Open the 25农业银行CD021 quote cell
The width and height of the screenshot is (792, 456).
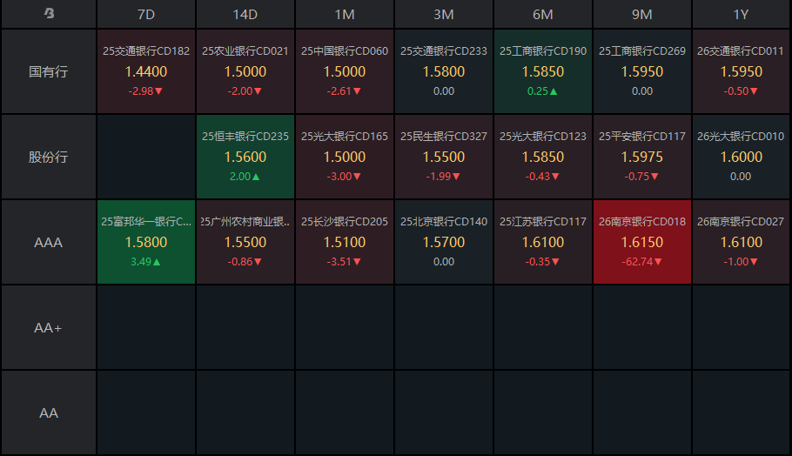(245, 71)
